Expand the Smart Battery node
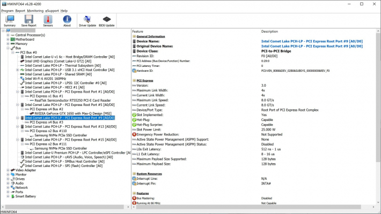This screenshot has height=214, width=381. (x=8, y=196)
